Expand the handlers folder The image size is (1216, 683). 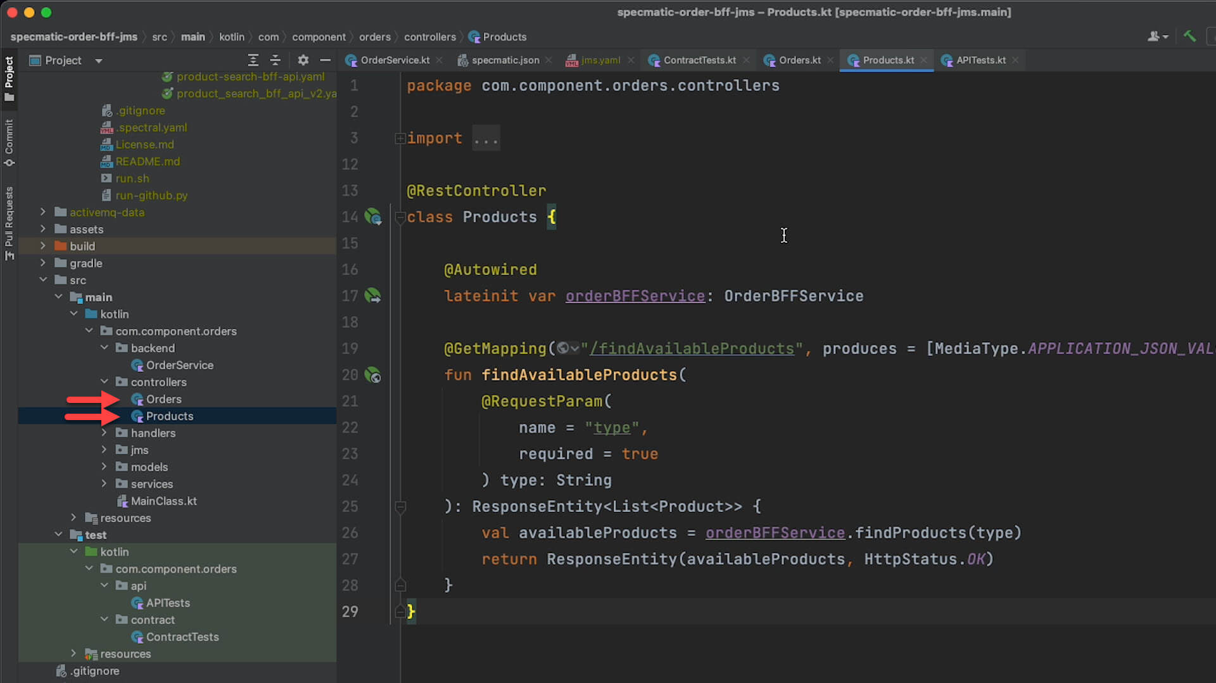coord(104,433)
